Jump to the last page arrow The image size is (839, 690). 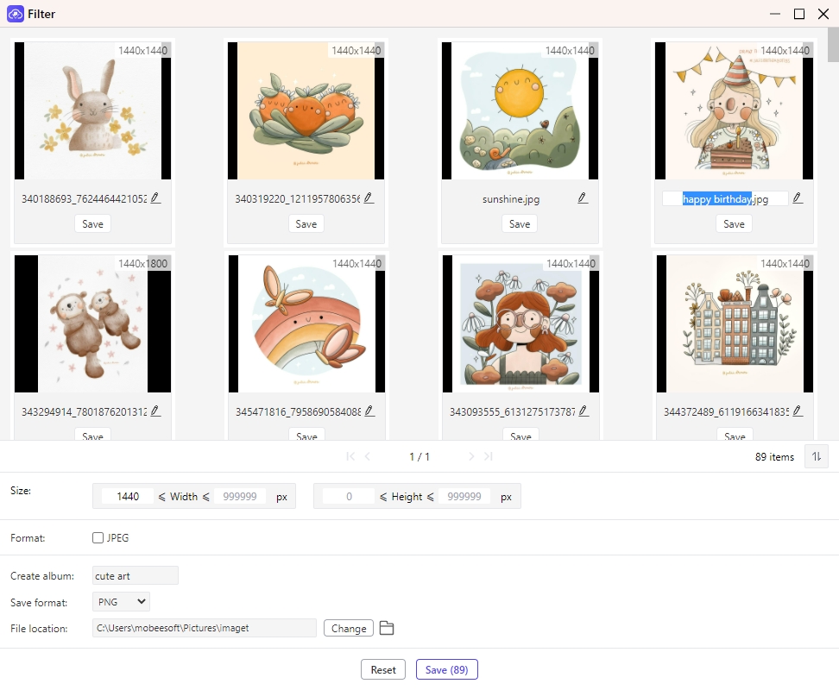pos(489,456)
